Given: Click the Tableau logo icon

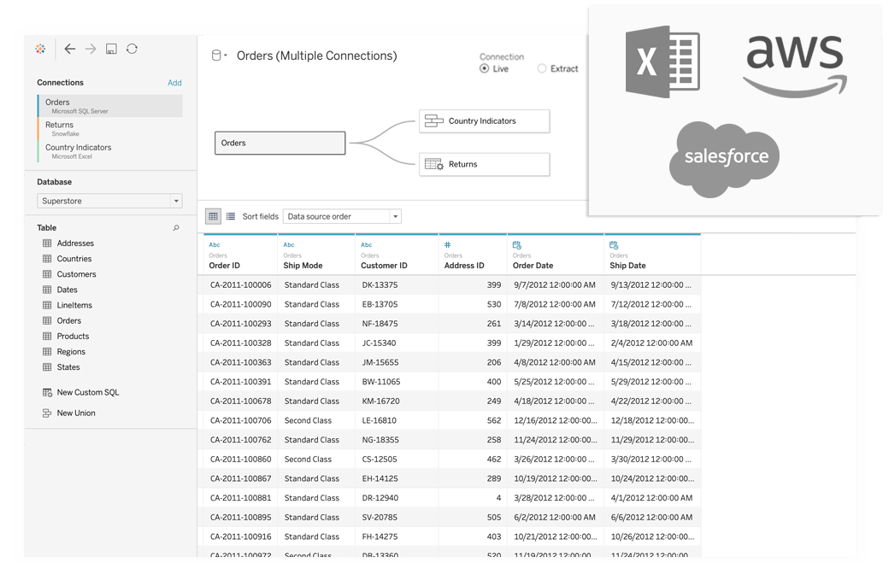Looking at the screenshot, I should 39,49.
